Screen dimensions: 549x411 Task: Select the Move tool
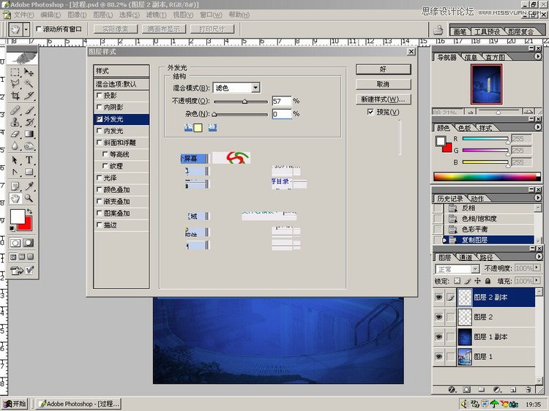point(29,72)
